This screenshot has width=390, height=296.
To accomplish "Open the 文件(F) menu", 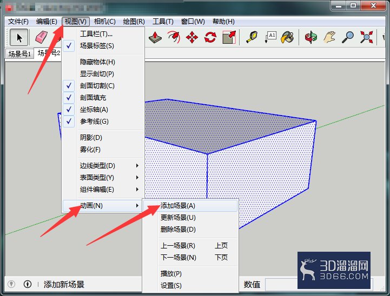I will 18,22.
